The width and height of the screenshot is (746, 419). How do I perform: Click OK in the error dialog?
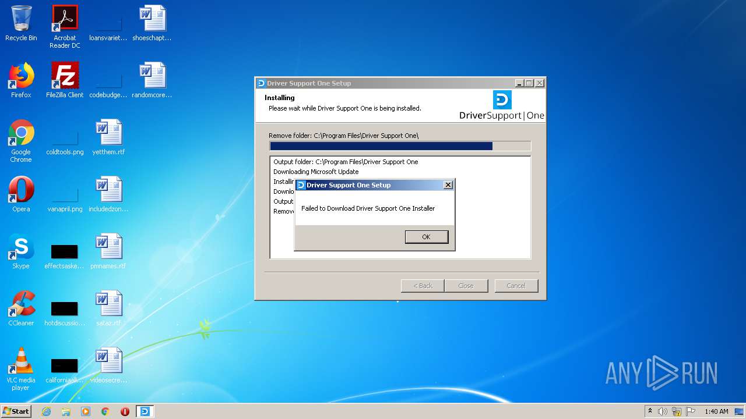click(426, 237)
